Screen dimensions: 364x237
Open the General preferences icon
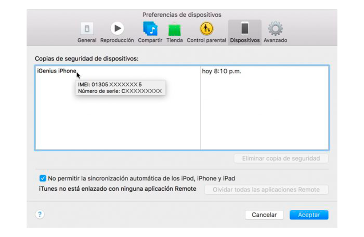tap(87, 28)
